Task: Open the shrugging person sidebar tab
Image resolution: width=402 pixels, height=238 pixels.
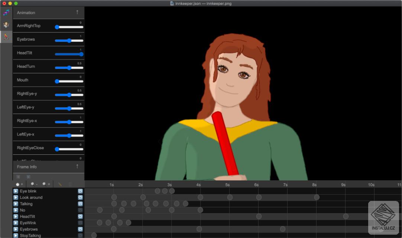Action: 6,25
